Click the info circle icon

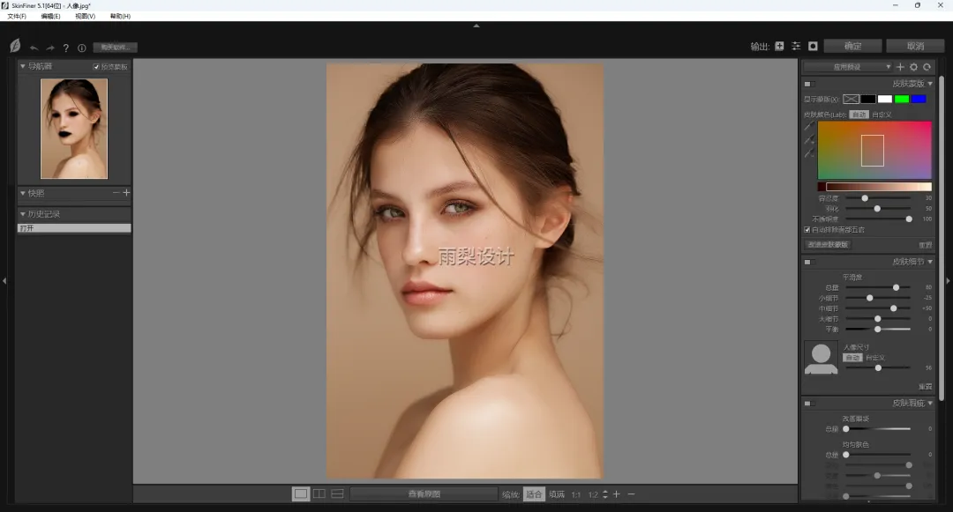point(82,48)
